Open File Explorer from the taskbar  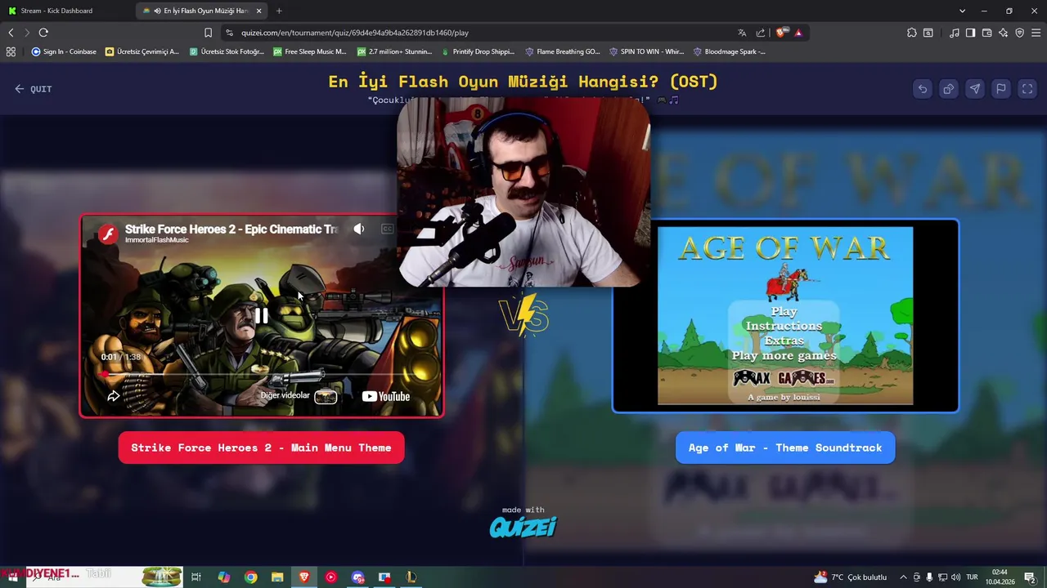click(x=277, y=577)
